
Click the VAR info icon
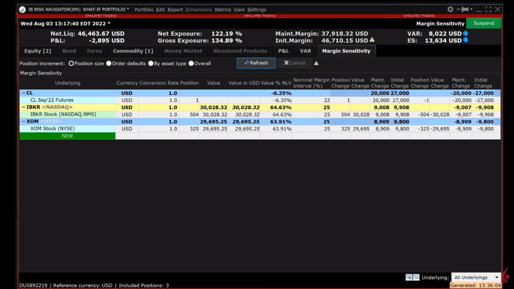pos(466,34)
